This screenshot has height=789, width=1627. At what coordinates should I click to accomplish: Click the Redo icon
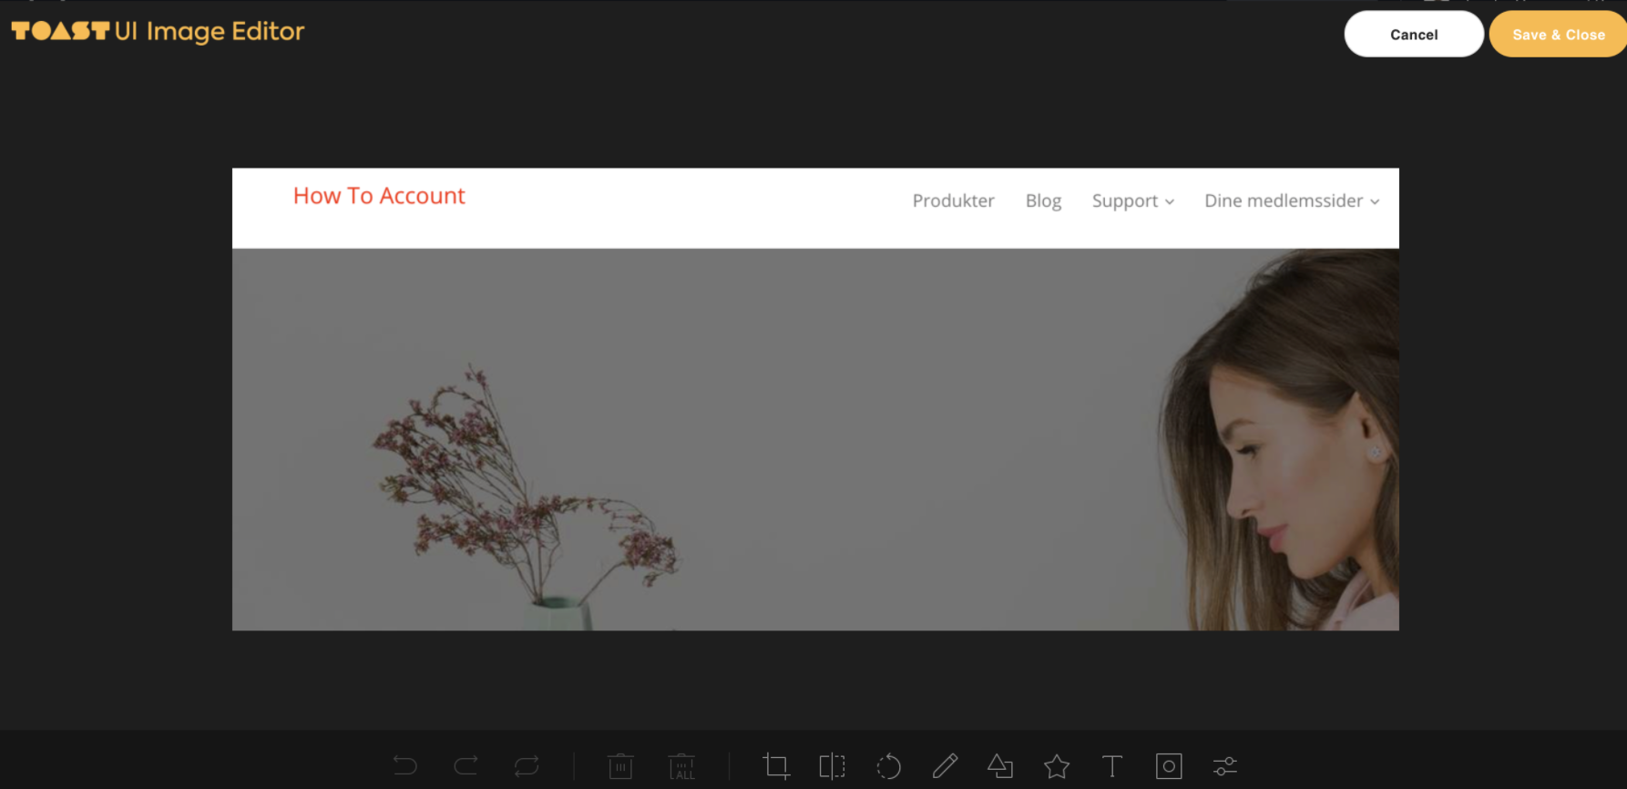[466, 765]
